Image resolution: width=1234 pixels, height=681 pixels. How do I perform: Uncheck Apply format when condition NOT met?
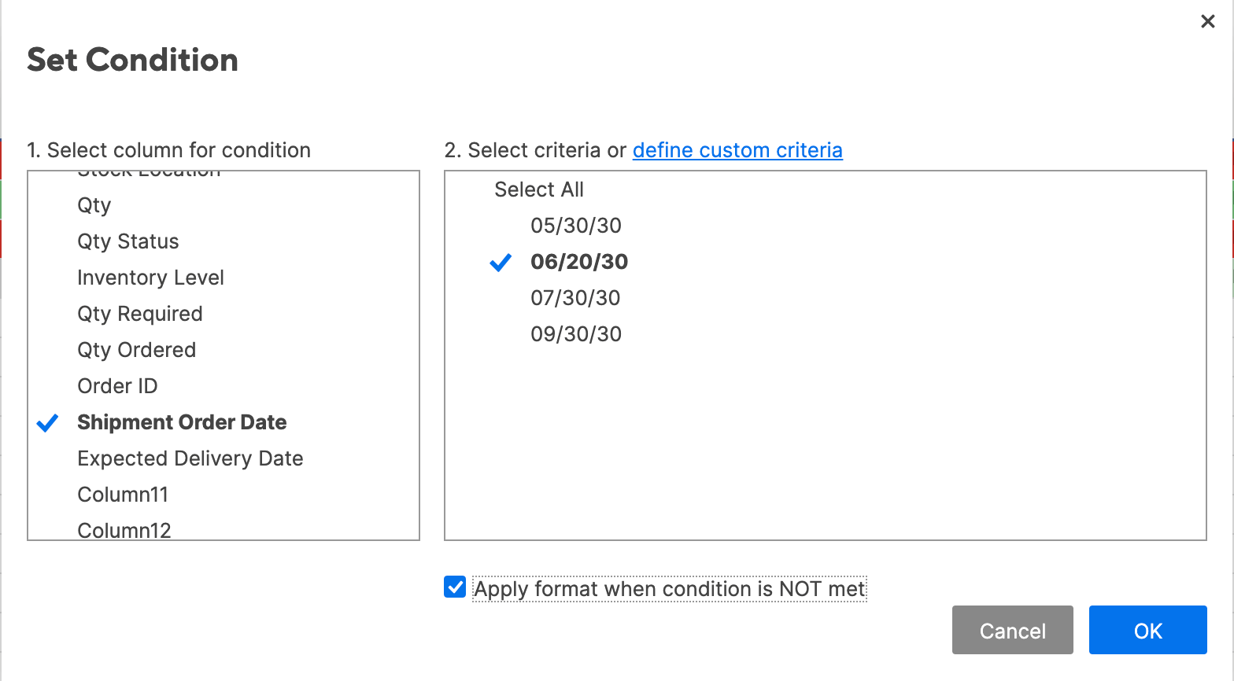coord(455,587)
